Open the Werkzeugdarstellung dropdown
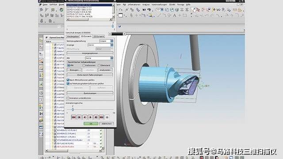Viewport: 283px width, 159px height. point(112,41)
